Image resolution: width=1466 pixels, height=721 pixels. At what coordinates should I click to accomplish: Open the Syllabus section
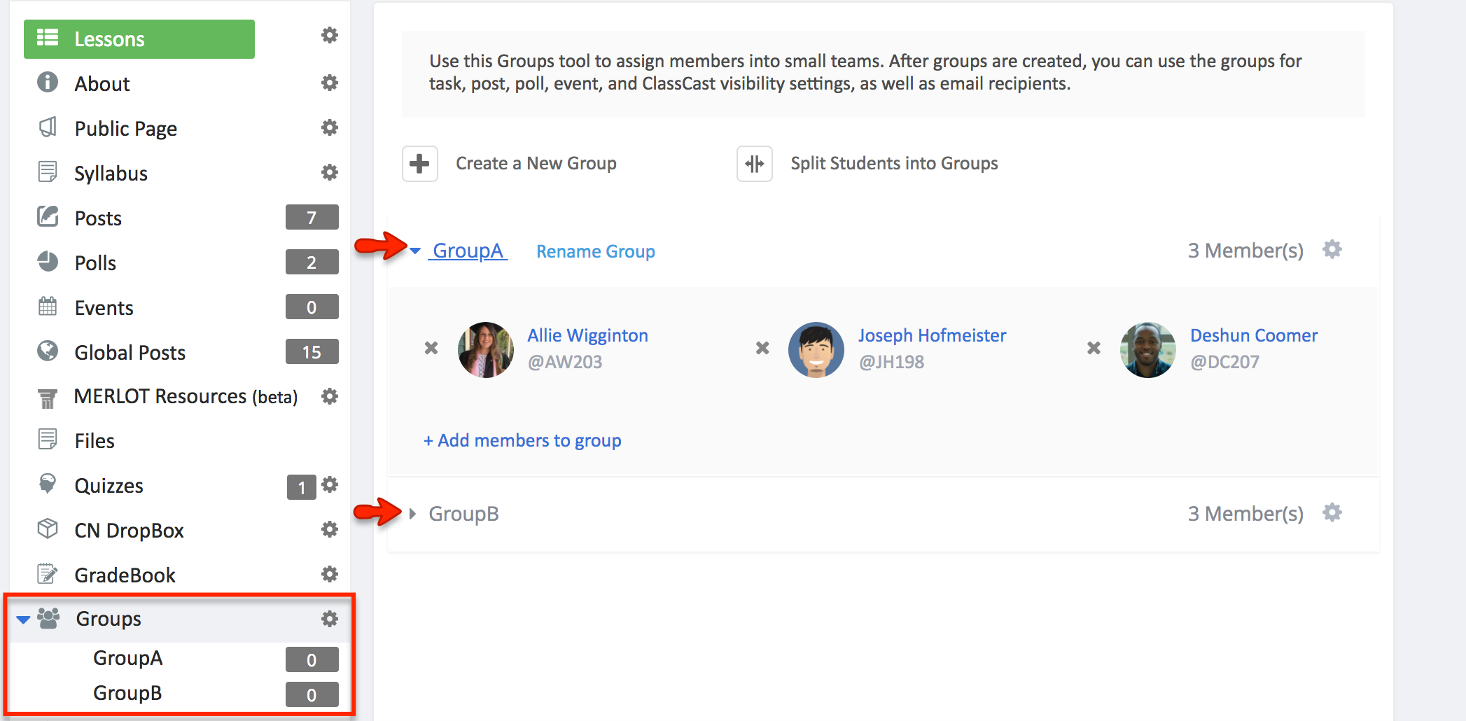pyautogui.click(x=111, y=174)
